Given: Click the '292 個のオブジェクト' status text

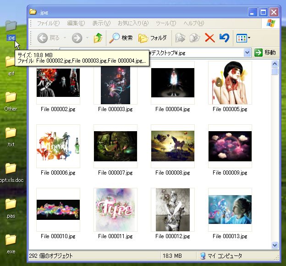Looking at the screenshot, I should [x=51, y=256].
